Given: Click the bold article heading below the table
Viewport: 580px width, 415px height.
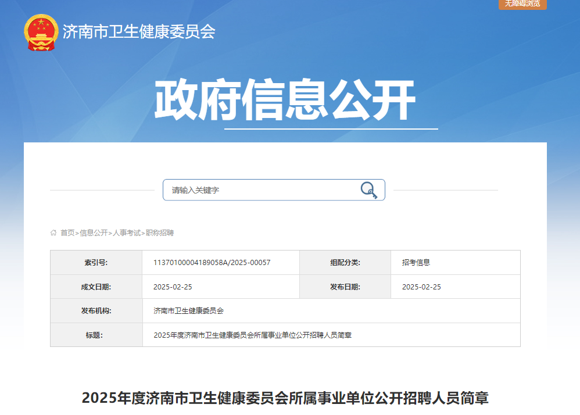Looking at the screenshot, I should (285, 398).
